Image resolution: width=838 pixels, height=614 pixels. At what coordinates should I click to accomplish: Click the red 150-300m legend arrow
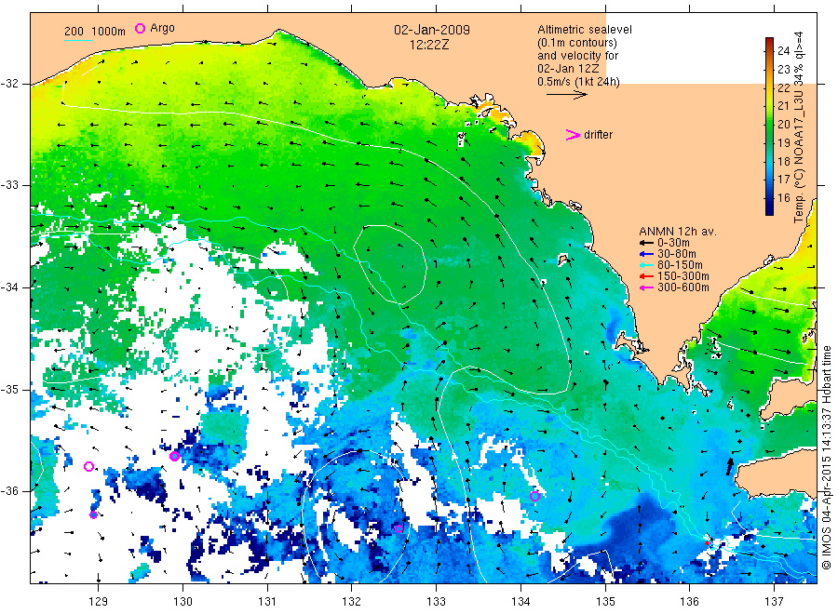[x=647, y=276]
